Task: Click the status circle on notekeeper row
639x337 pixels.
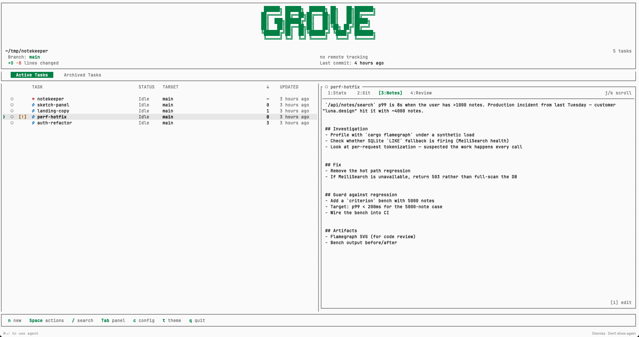Action: click(12, 99)
